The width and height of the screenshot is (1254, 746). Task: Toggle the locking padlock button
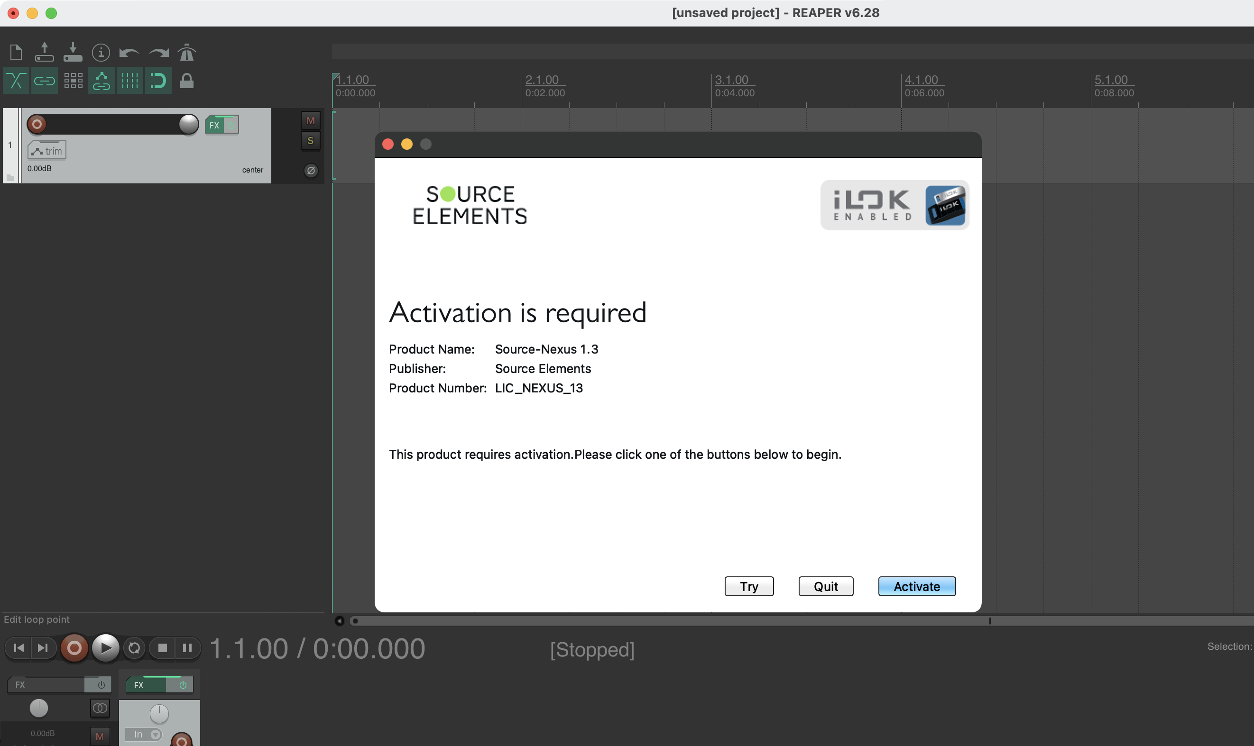[186, 81]
